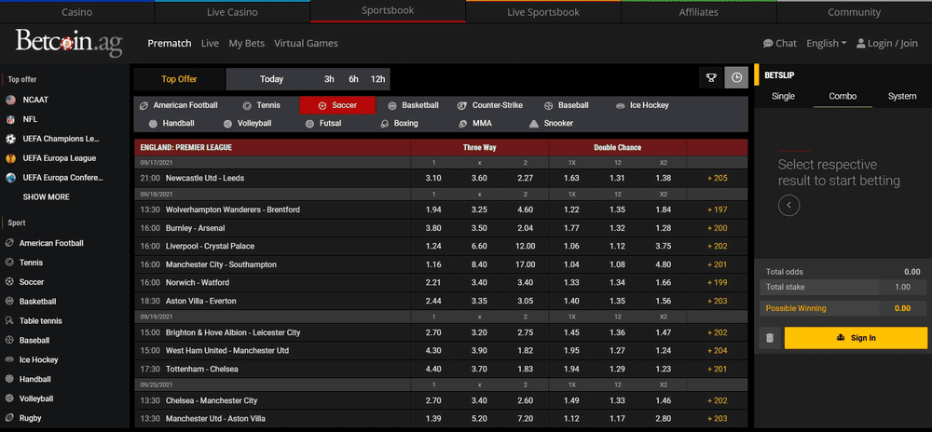The image size is (932, 432).
Task: Filter by MMA in sport bar
Action: click(x=475, y=124)
